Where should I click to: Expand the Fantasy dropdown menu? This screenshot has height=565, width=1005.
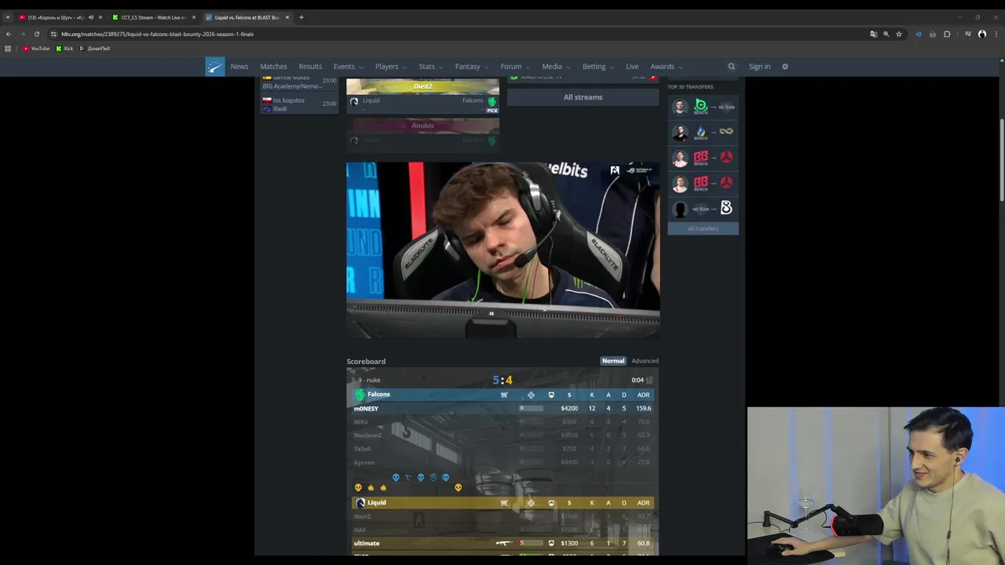472,67
